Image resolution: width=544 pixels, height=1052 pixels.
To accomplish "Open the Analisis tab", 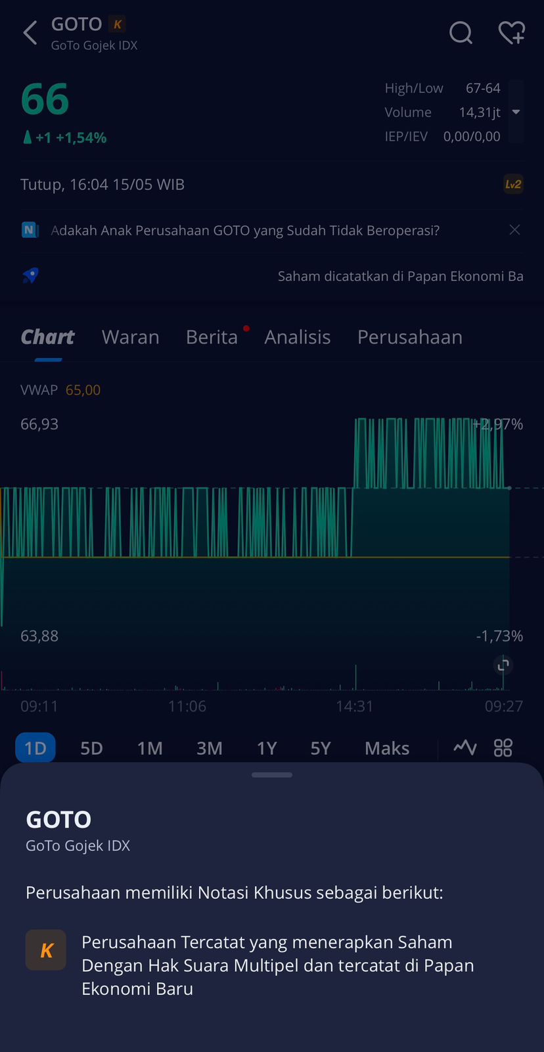I will (298, 337).
